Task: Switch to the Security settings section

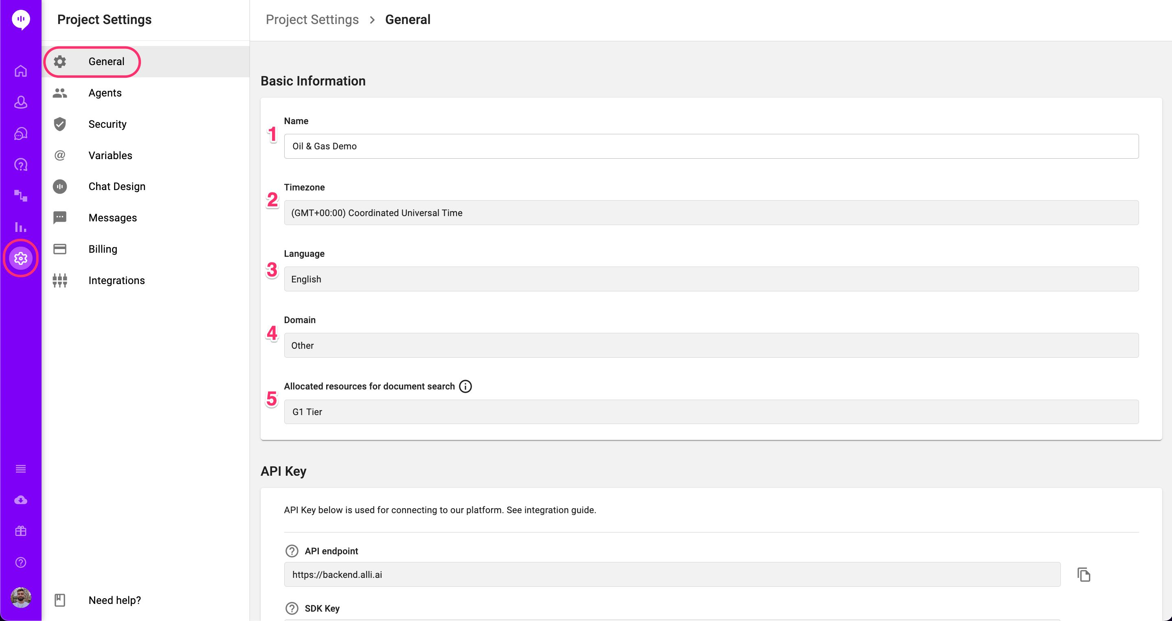Action: [x=108, y=124]
